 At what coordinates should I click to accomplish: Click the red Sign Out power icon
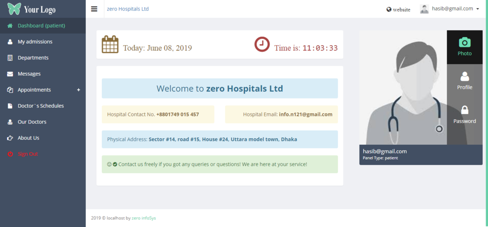pos(10,154)
